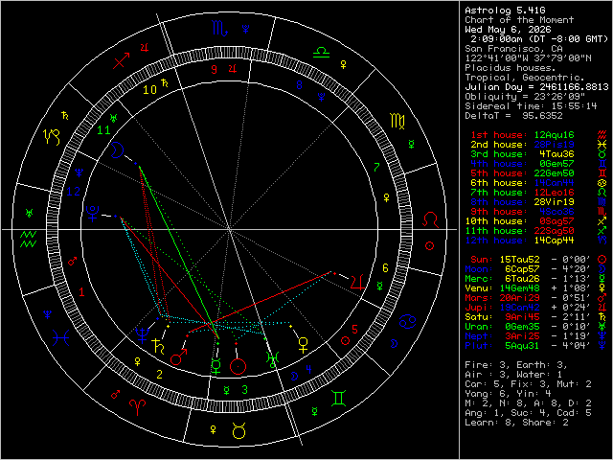The width and height of the screenshot is (613, 460).
Task: Click the large blue Moon crescent glyph in the wheel
Action: tap(117, 150)
